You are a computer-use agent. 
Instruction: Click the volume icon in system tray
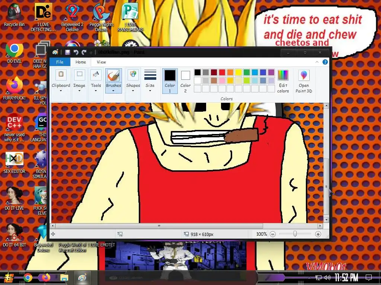(327, 278)
